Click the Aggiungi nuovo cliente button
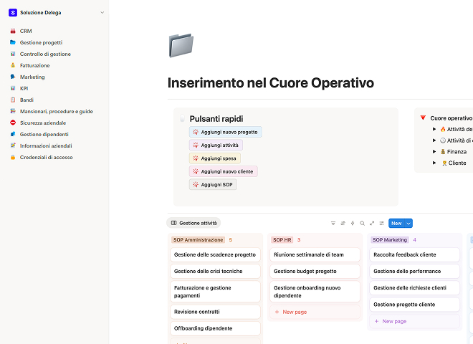The image size is (473, 344). [223, 171]
